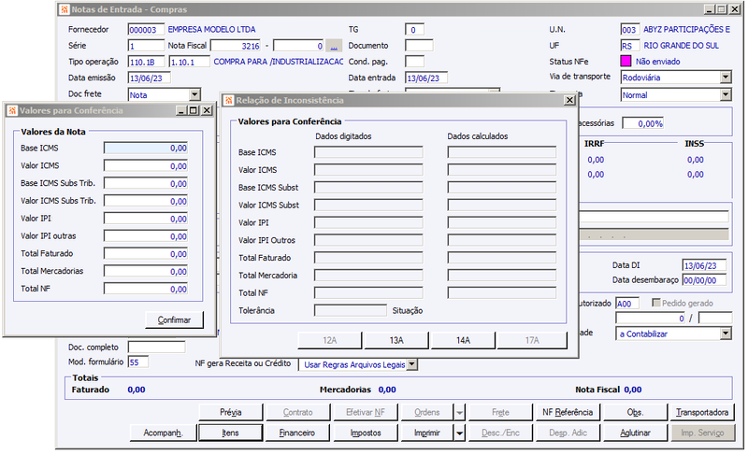Click the Data DI field
Viewport: 748px width, 454px height.
pyautogui.click(x=704, y=265)
